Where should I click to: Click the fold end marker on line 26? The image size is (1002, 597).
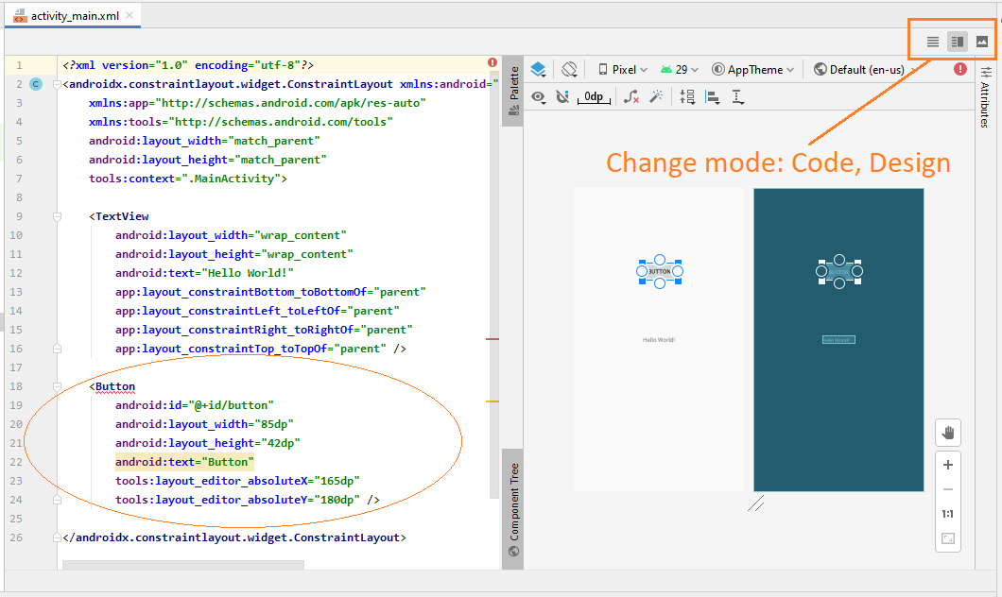(x=57, y=537)
